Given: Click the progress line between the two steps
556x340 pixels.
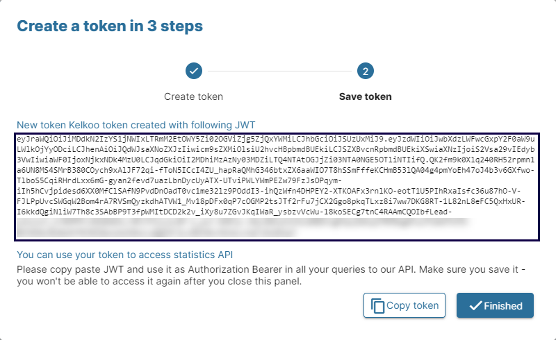Looking at the screenshot, I should point(279,71).
